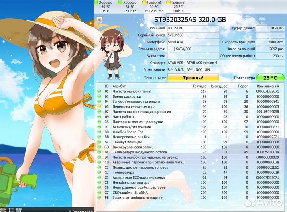The height and width of the screenshot is (212, 287).
Task: Click the green status icon for attribute C7
Action: tap(99, 192)
